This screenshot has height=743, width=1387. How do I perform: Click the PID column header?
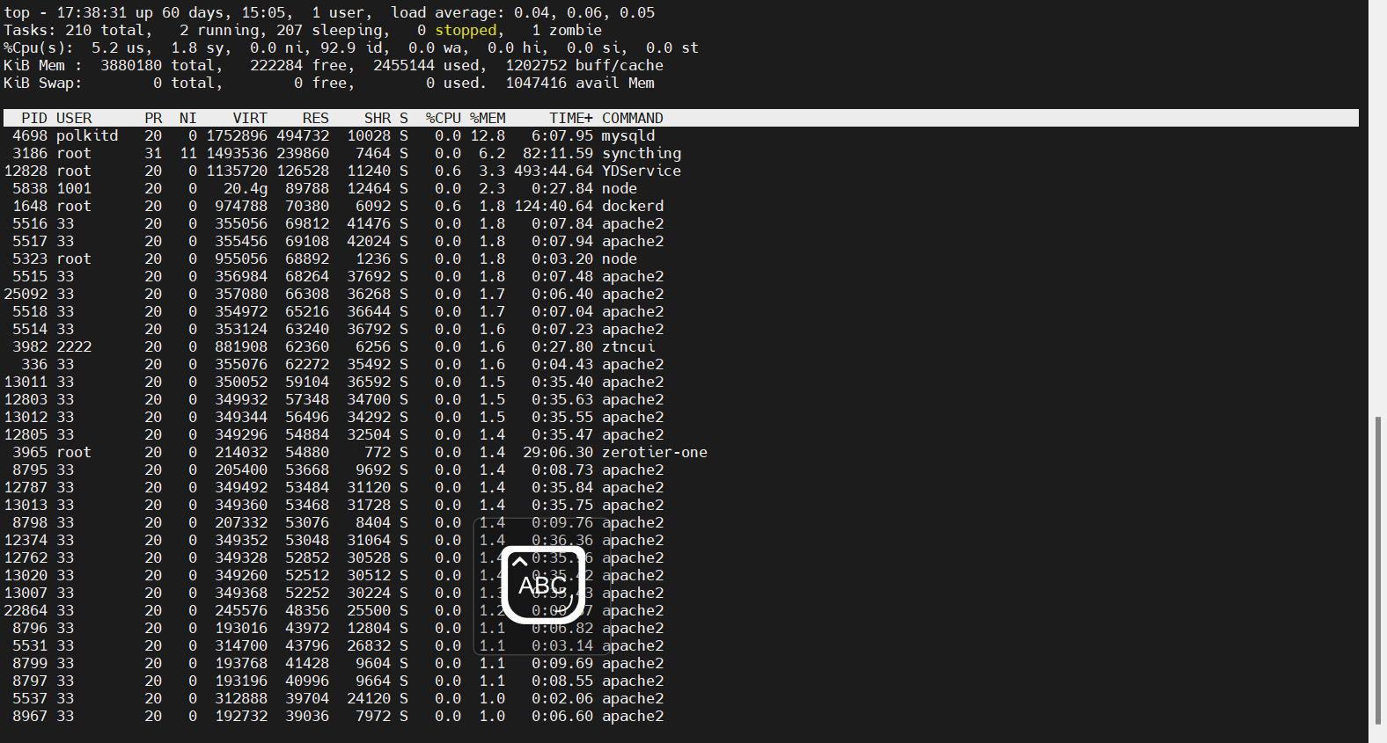[34, 118]
